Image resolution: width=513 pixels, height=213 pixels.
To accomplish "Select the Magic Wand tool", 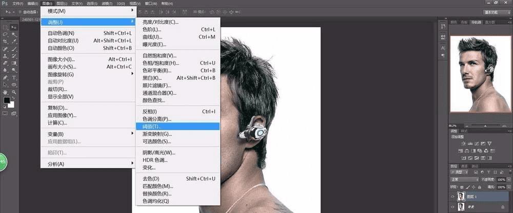I will [x=14, y=34].
